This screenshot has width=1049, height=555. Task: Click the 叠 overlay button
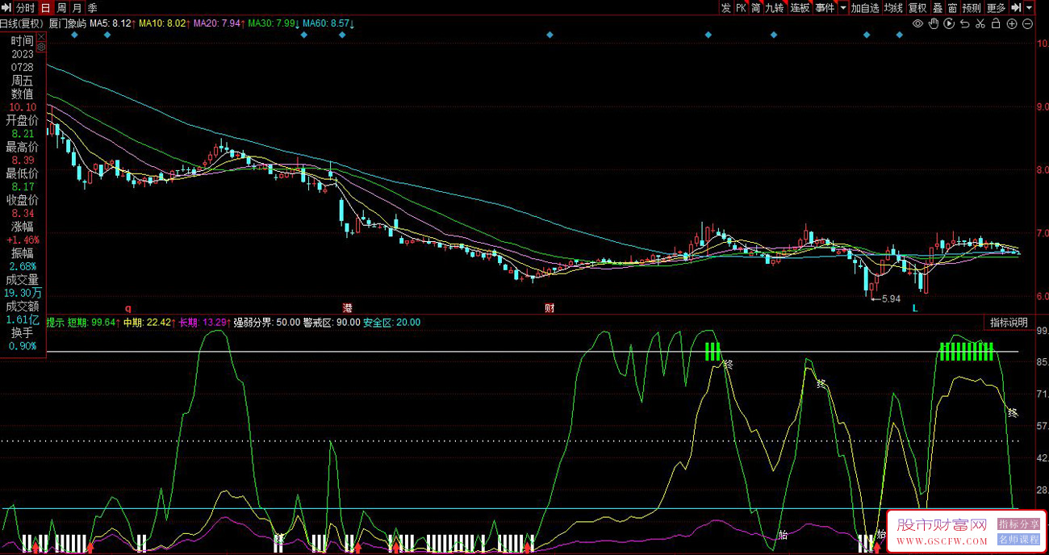pos(938,8)
